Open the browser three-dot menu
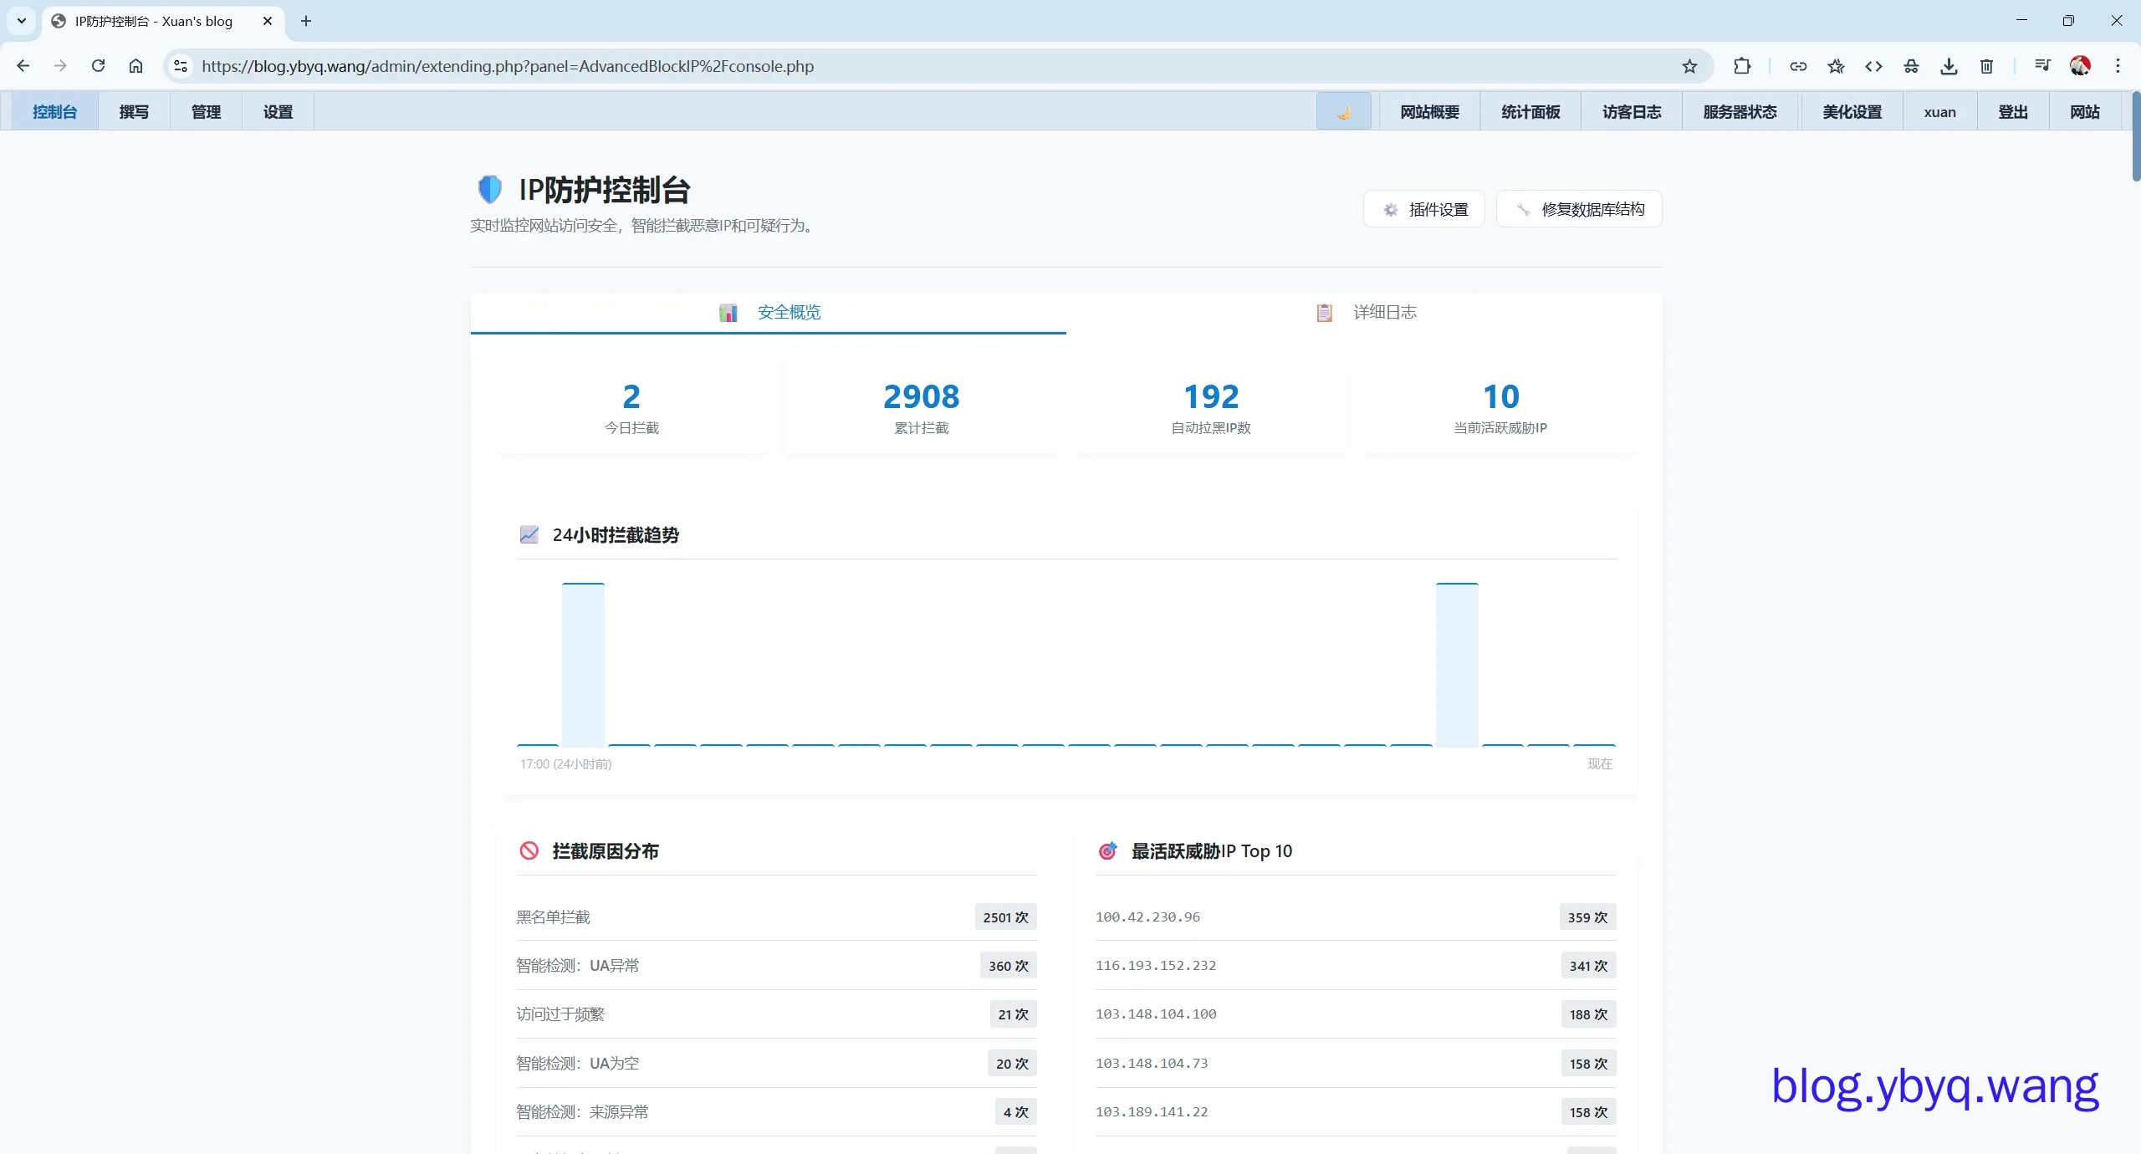The height and width of the screenshot is (1154, 2141). (x=2118, y=66)
